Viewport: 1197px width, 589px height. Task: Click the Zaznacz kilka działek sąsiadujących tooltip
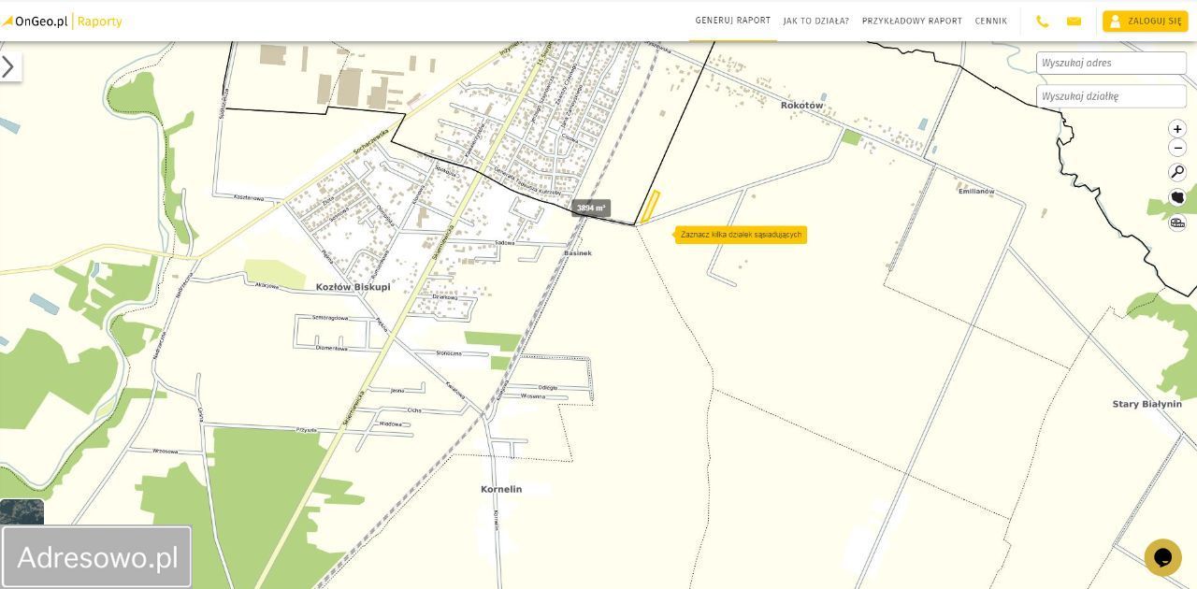pyautogui.click(x=741, y=235)
